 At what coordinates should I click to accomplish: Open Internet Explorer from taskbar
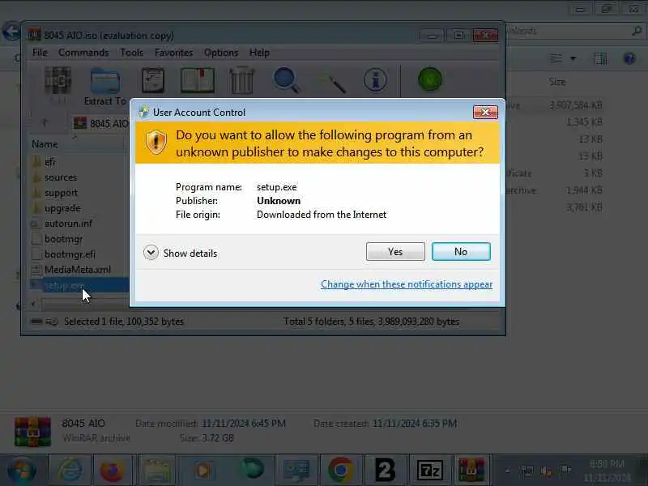(70, 471)
